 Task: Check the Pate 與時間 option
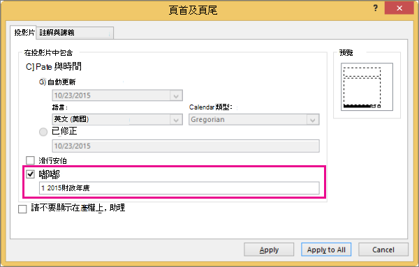point(29,67)
